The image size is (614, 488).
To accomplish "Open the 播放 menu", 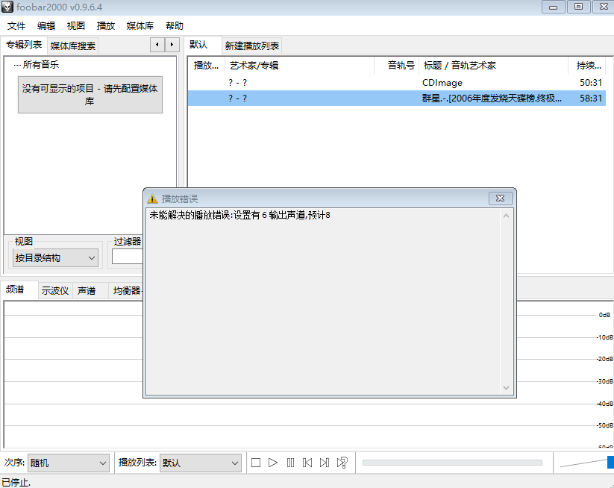I will coord(106,26).
